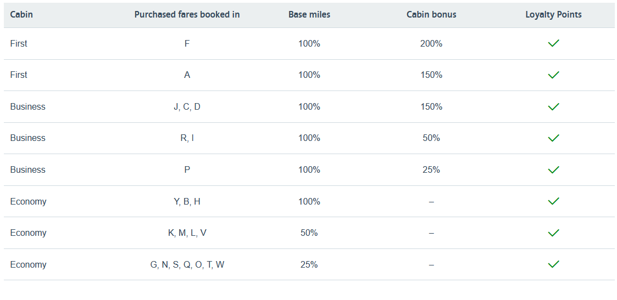Viewport: 617px width, 300px height.
Task: Click the checkmark in K, M, L, V row
Action: click(553, 233)
